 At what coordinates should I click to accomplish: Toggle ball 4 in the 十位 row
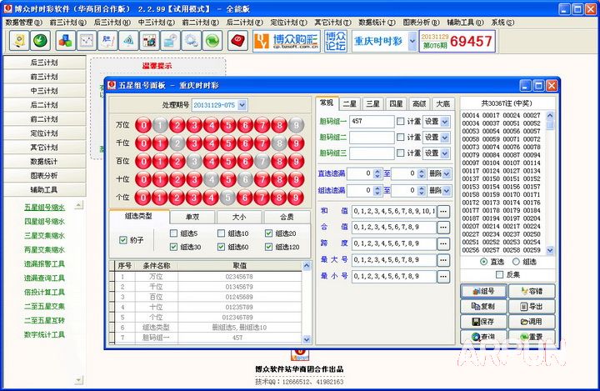[x=211, y=179]
